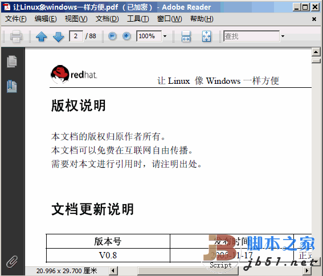Open the Bookmarks panel
Screen dimensions: 323x276
pos(12,86)
